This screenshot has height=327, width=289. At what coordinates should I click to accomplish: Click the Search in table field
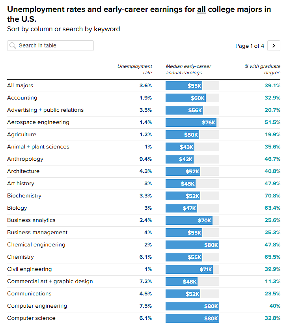[50, 46]
